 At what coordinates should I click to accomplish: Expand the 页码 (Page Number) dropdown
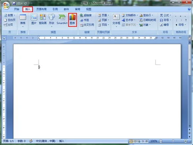[x=103, y=25]
